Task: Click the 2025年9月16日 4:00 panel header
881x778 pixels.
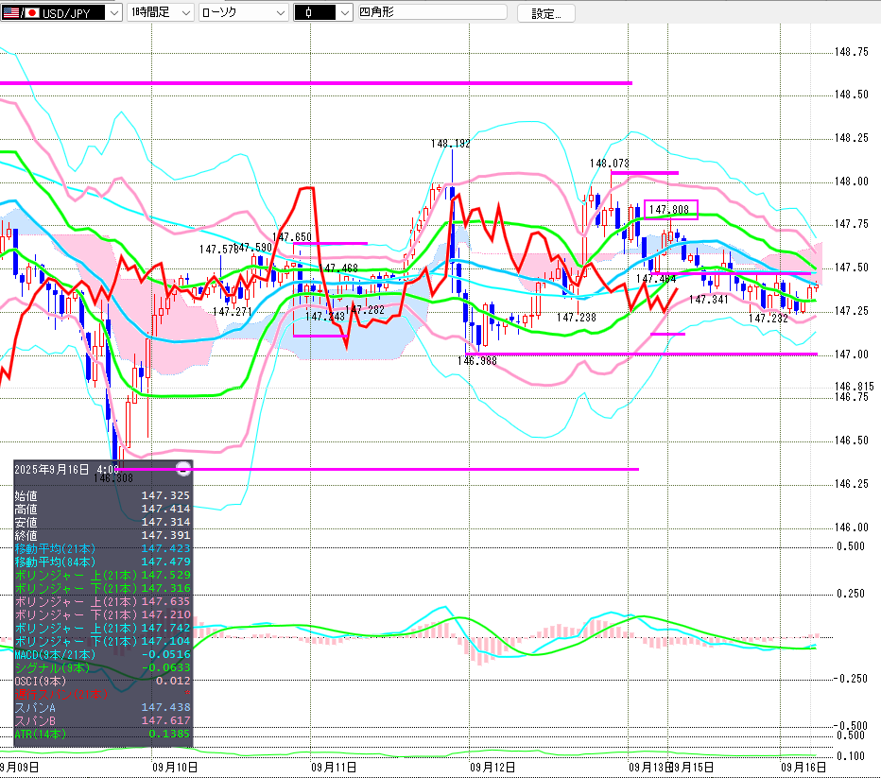Action: [x=66, y=470]
